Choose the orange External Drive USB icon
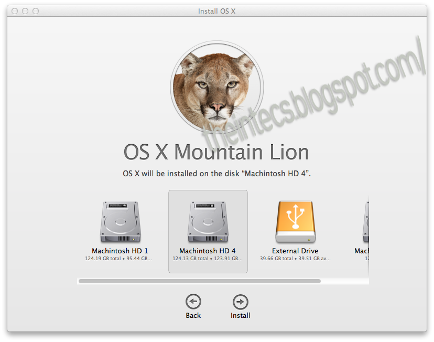This screenshot has width=434, height=342. (x=296, y=222)
